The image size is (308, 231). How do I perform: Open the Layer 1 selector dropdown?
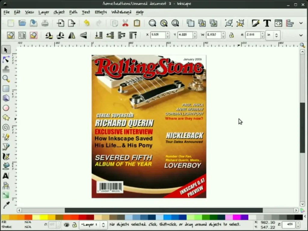coord(93,224)
